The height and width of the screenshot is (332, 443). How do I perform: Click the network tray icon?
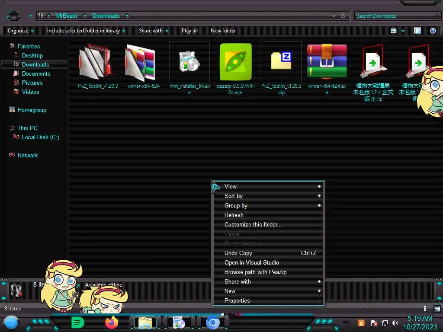click(385, 322)
